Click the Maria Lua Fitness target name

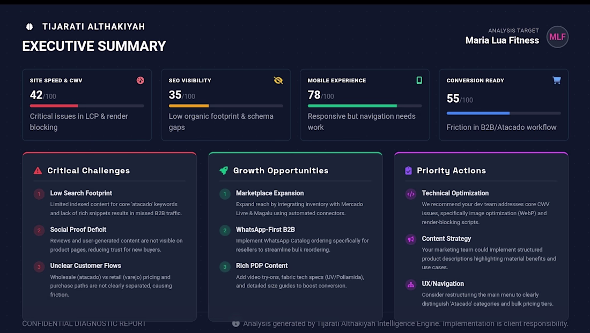pos(502,41)
